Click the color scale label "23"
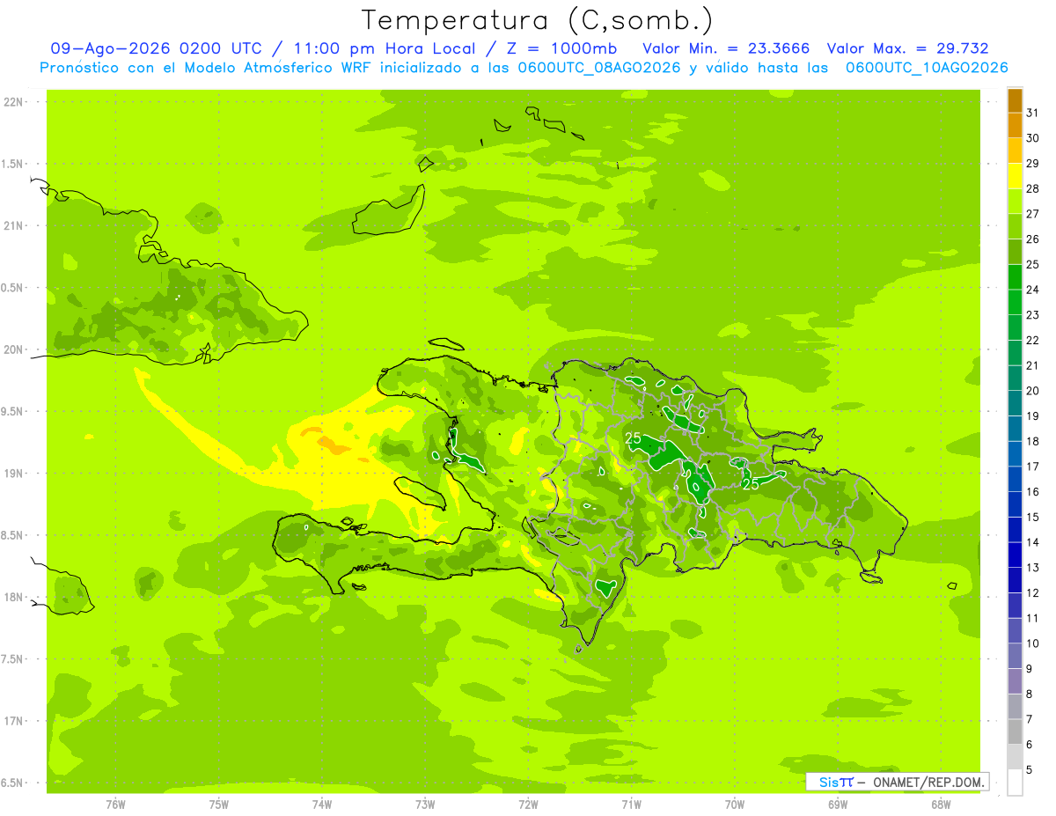1056x816 pixels. tap(1033, 314)
